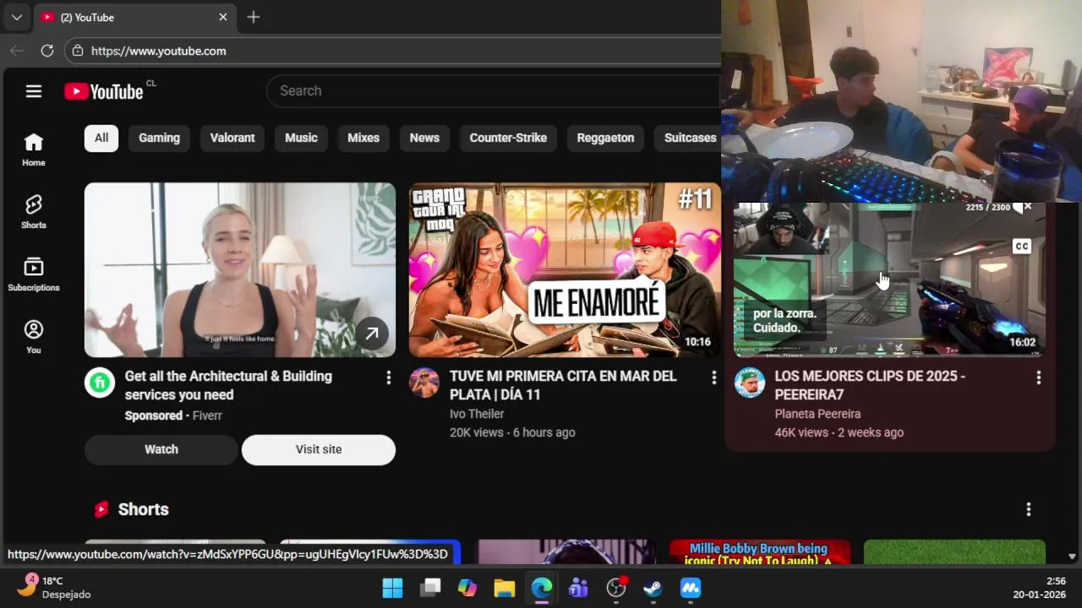This screenshot has height=608, width=1082.
Task: Open Task View on the taskbar
Action: 430,588
